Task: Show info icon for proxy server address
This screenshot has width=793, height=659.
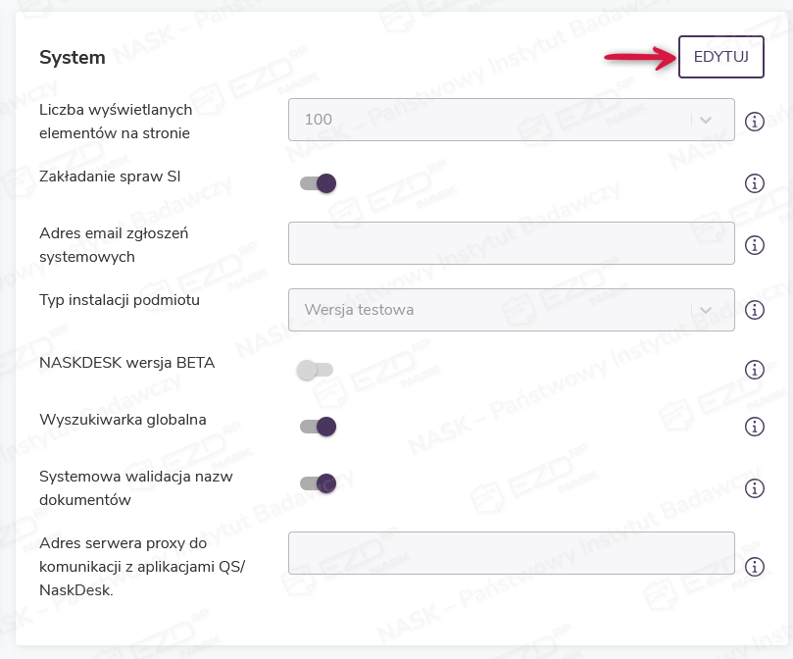Action: click(755, 567)
